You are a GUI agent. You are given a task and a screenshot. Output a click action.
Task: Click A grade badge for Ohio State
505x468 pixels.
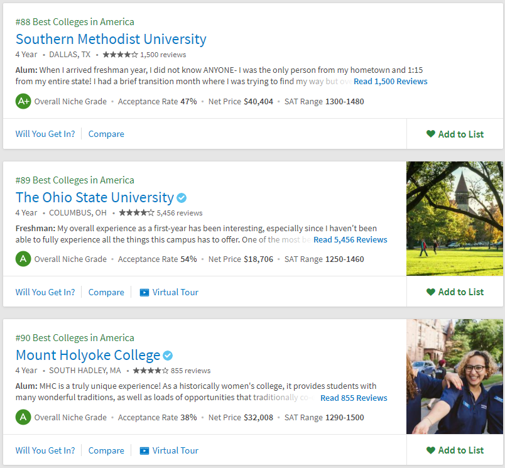[23, 259]
